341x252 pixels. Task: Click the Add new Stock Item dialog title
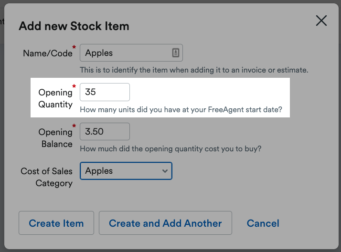tap(74, 26)
